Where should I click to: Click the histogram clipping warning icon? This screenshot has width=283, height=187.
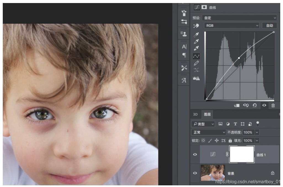[196, 78]
